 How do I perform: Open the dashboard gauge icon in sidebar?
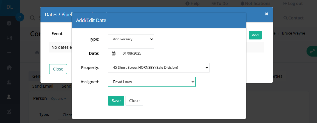point(9,23)
